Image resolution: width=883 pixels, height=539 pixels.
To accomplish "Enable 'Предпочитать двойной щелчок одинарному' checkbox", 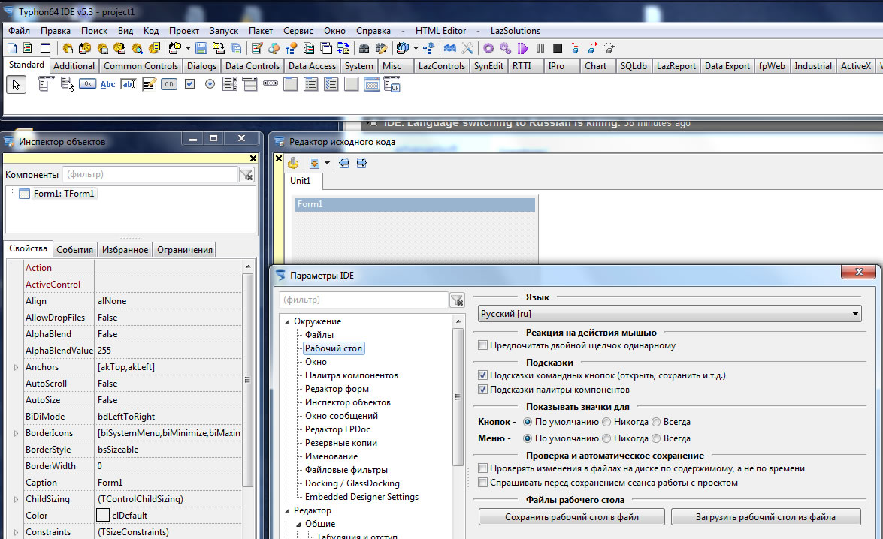I will click(482, 345).
